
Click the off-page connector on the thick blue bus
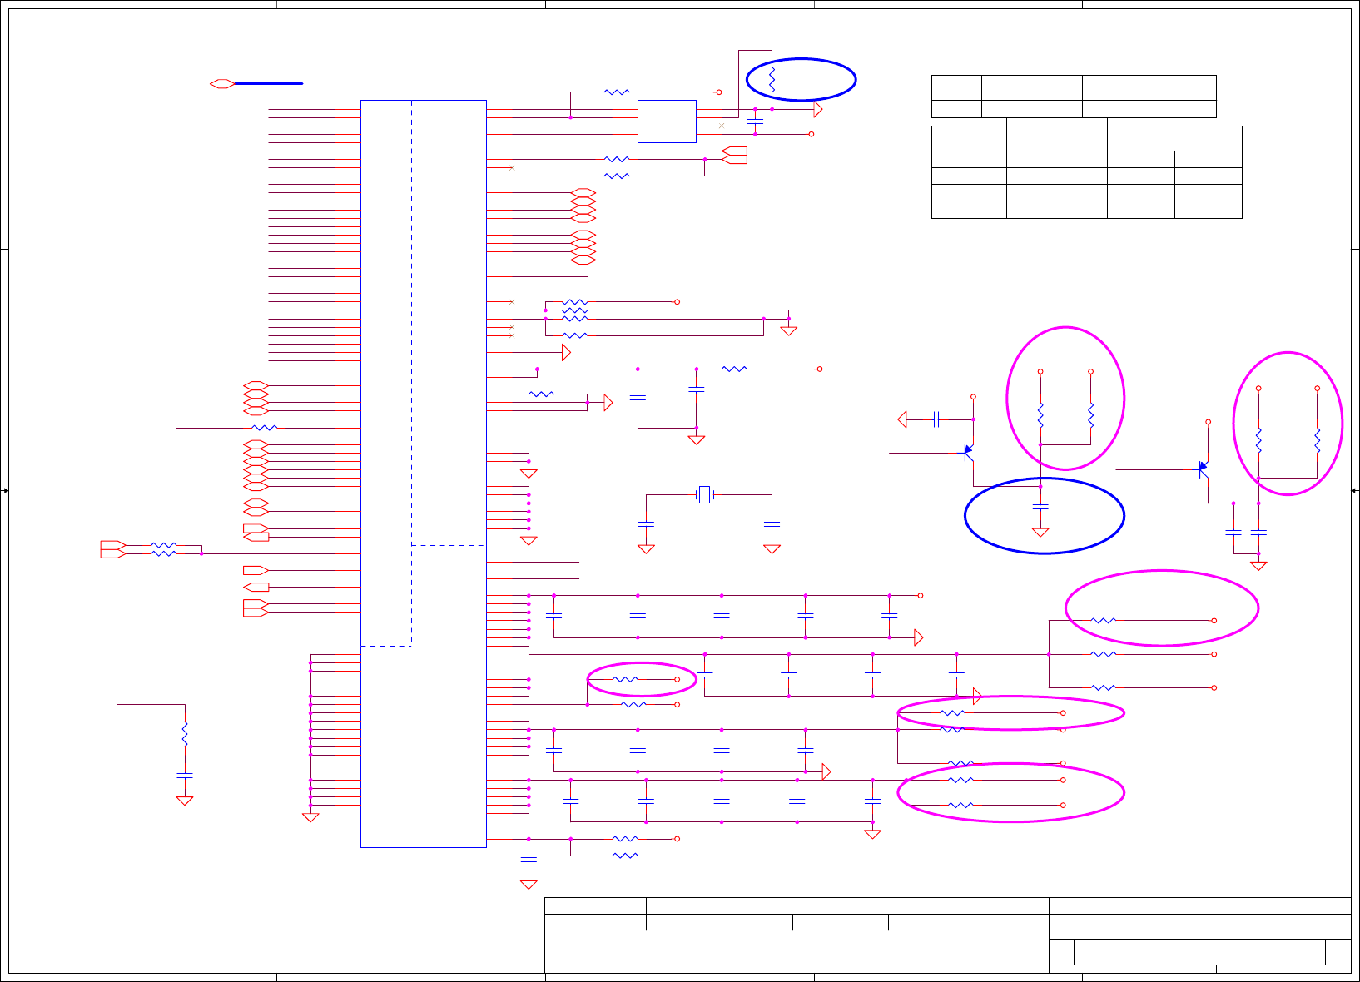(222, 83)
